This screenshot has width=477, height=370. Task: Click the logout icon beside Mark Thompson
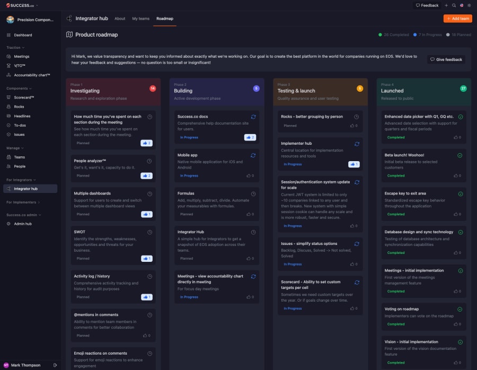point(55,365)
